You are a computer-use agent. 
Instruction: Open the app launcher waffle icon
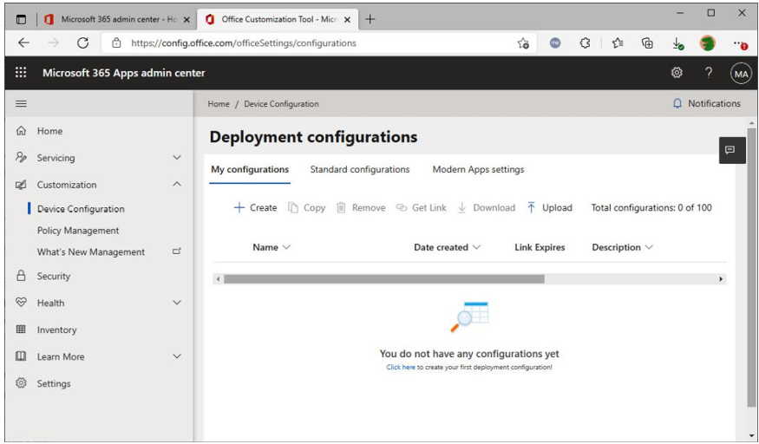tap(21, 73)
